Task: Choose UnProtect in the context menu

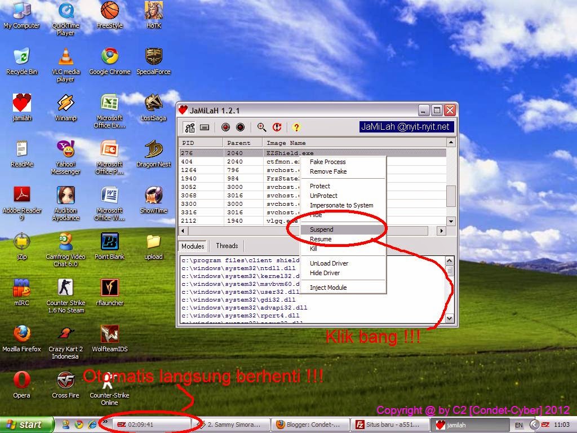Action: [x=343, y=196]
